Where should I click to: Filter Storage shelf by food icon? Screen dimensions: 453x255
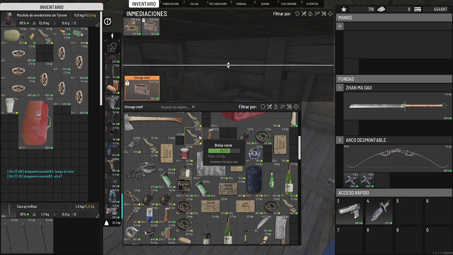point(269,107)
